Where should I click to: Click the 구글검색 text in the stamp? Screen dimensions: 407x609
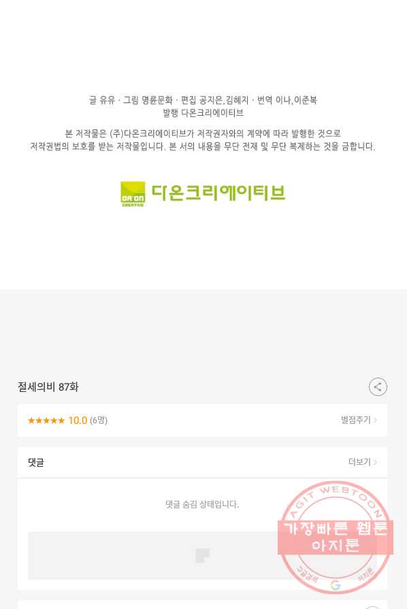click(308, 574)
